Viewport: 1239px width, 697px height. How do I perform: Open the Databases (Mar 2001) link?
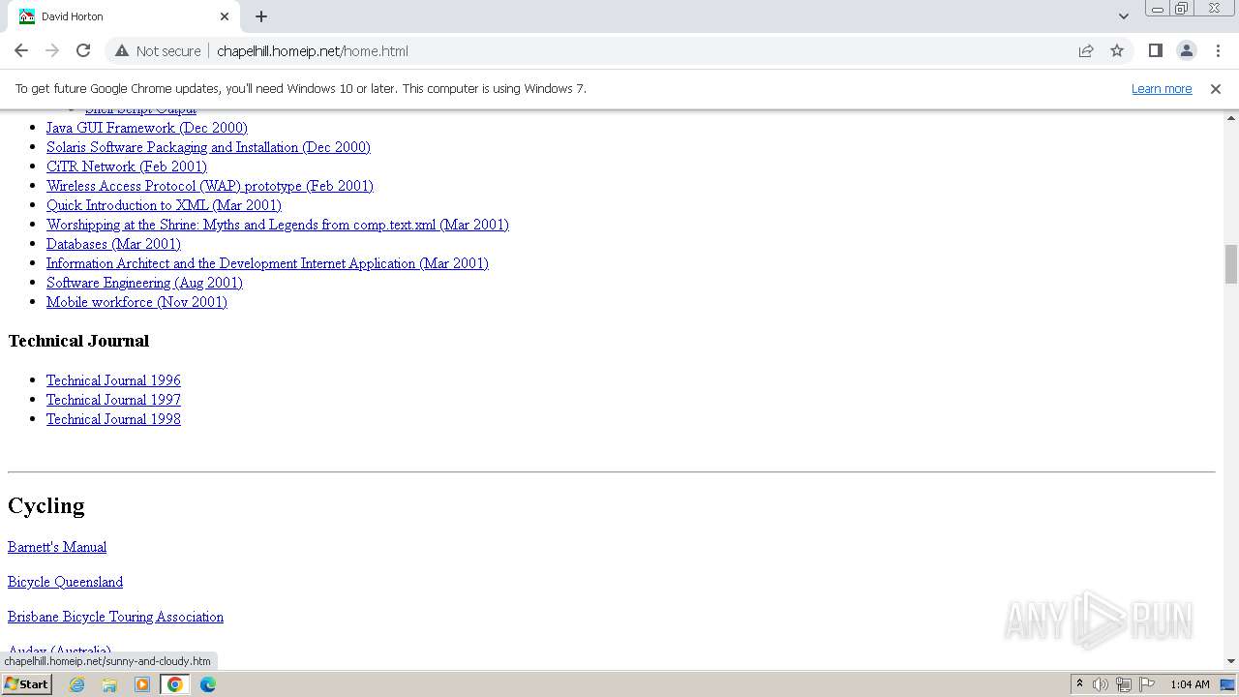[113, 244]
